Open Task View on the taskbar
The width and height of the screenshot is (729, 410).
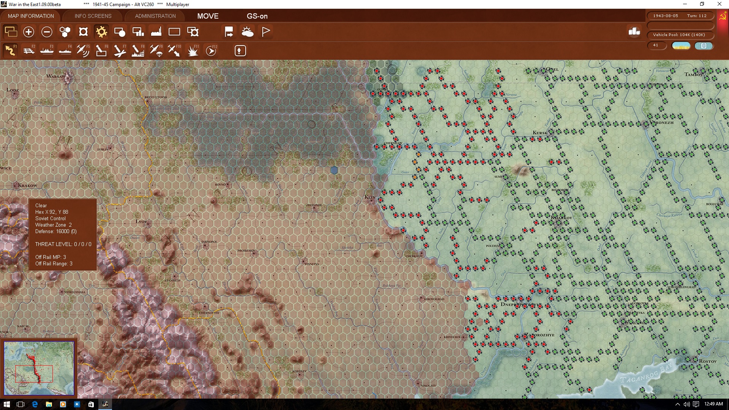click(21, 404)
